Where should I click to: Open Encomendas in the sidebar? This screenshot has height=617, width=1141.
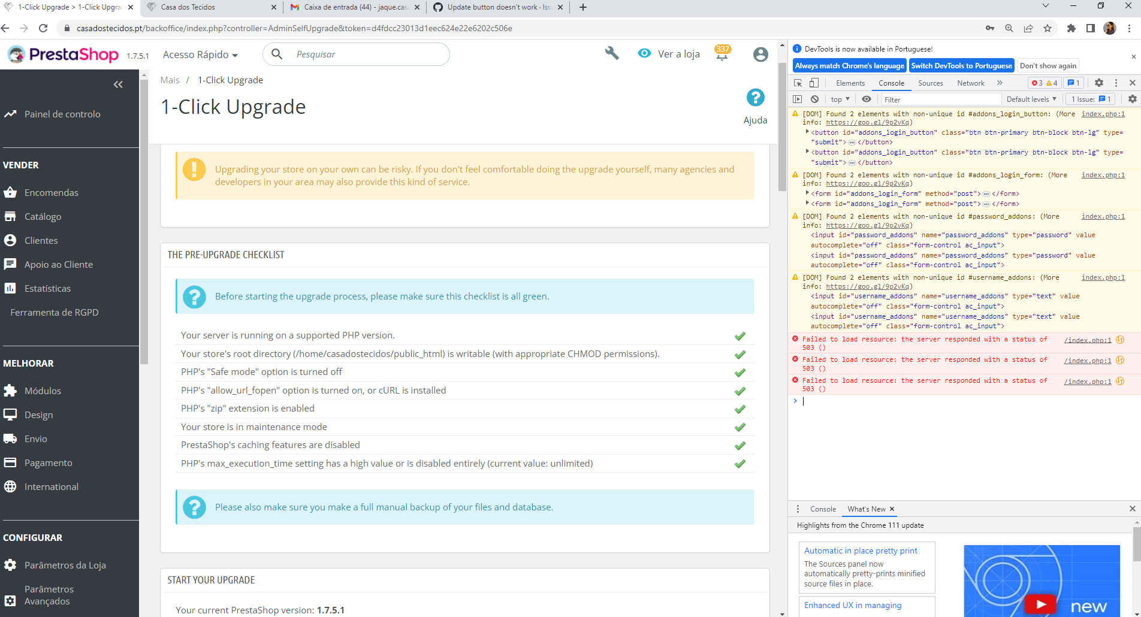click(52, 192)
